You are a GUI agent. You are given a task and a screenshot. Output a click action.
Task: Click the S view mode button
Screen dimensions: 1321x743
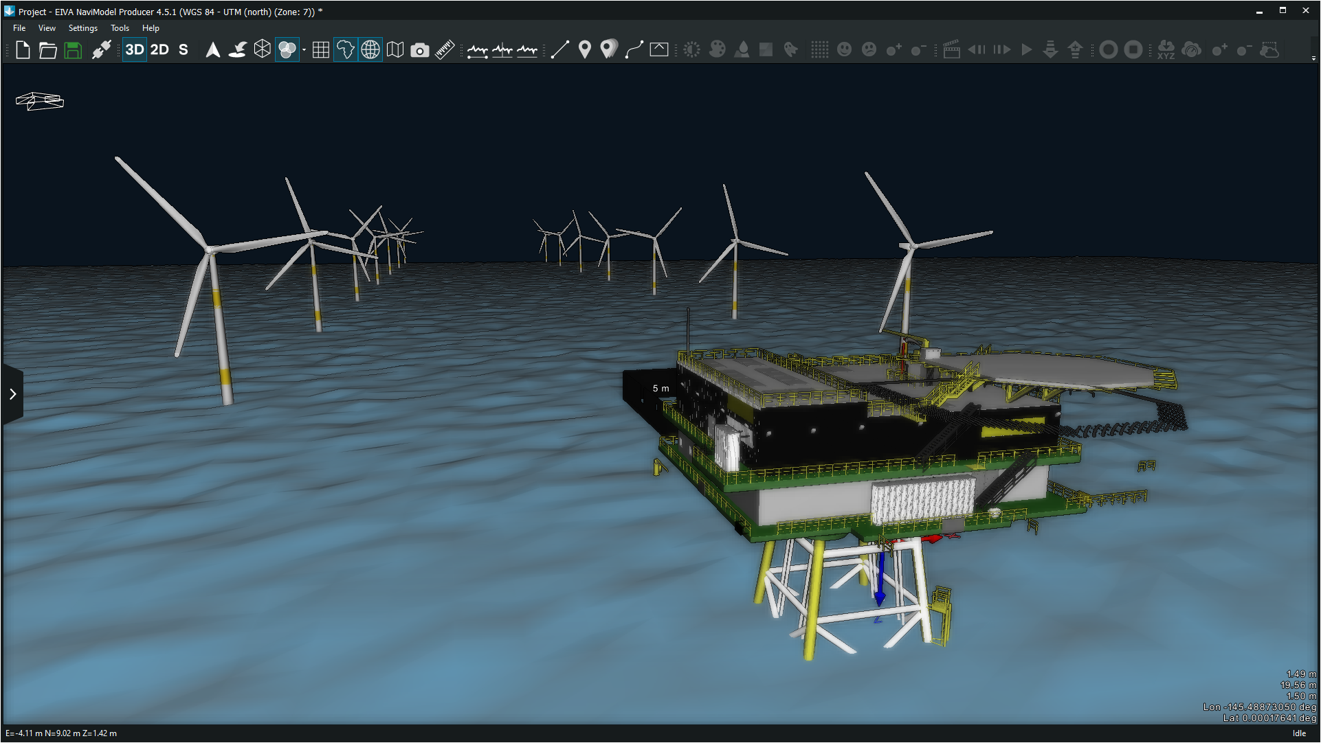(x=184, y=49)
